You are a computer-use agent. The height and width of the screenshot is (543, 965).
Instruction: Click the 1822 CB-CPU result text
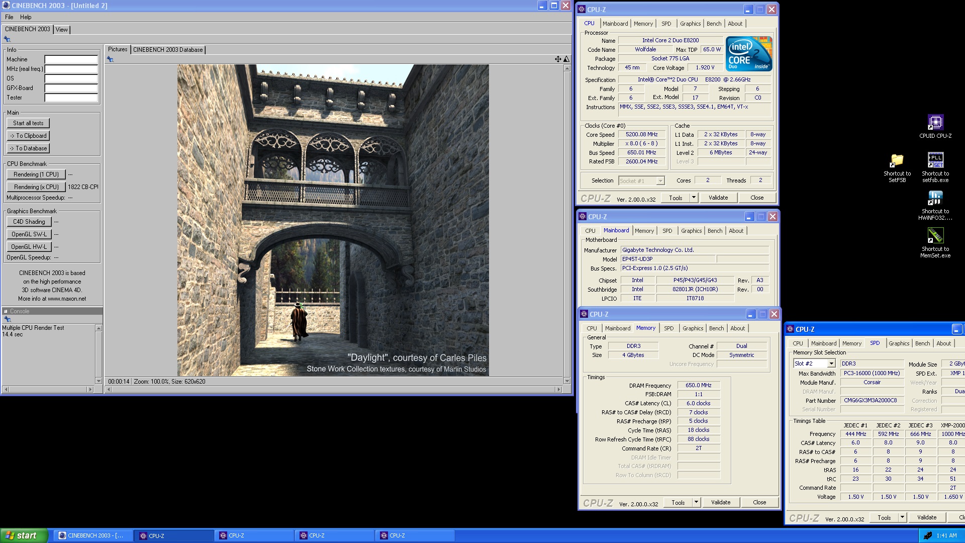click(x=83, y=187)
